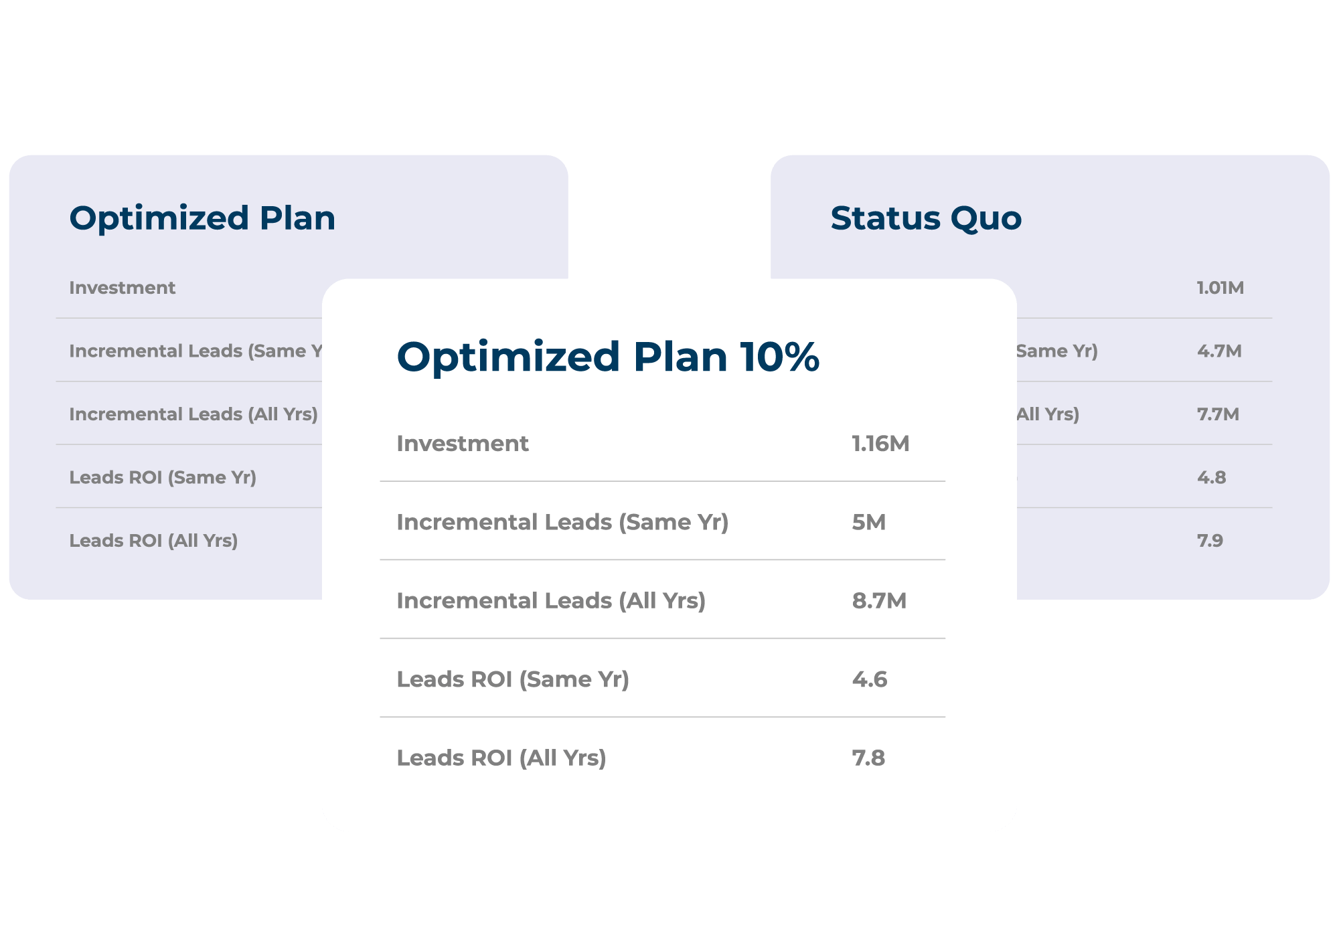This screenshot has width=1339, height=937.
Task: Click Incremental Leads (Same Yr) in center card
Action: pyautogui.click(x=562, y=522)
